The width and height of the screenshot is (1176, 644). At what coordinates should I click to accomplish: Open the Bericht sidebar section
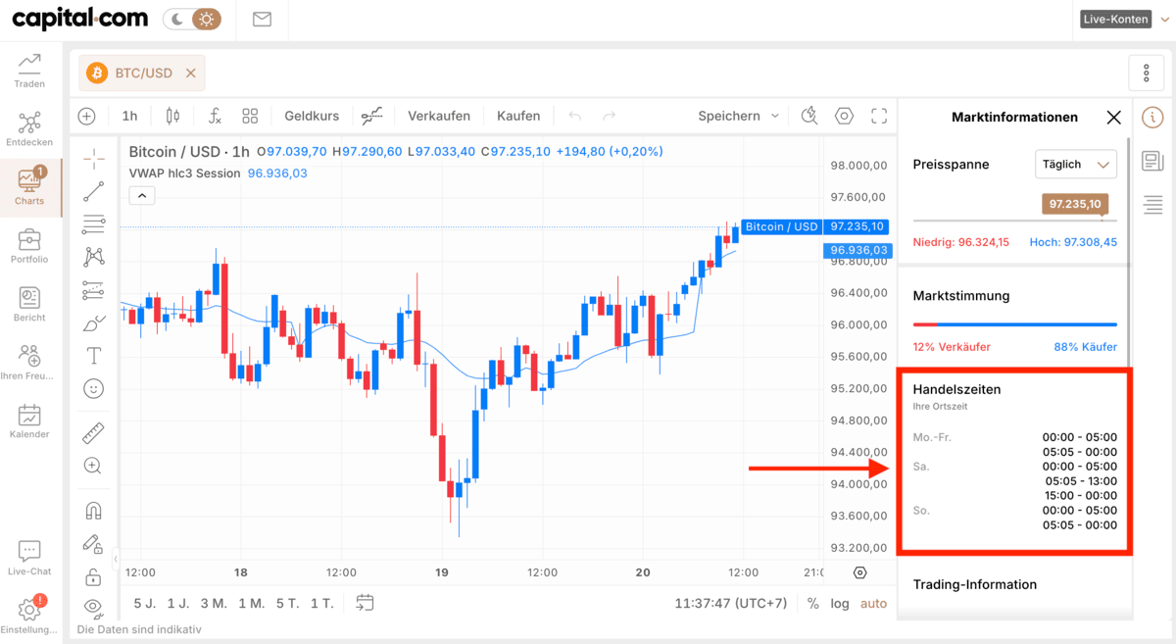click(x=29, y=304)
